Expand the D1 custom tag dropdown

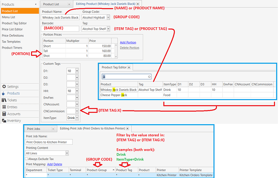click(x=77, y=71)
